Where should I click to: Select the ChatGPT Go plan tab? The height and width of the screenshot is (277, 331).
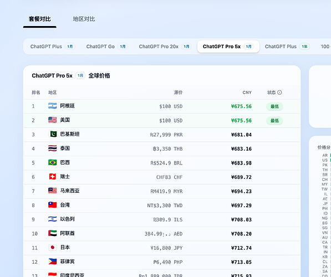[x=106, y=47]
